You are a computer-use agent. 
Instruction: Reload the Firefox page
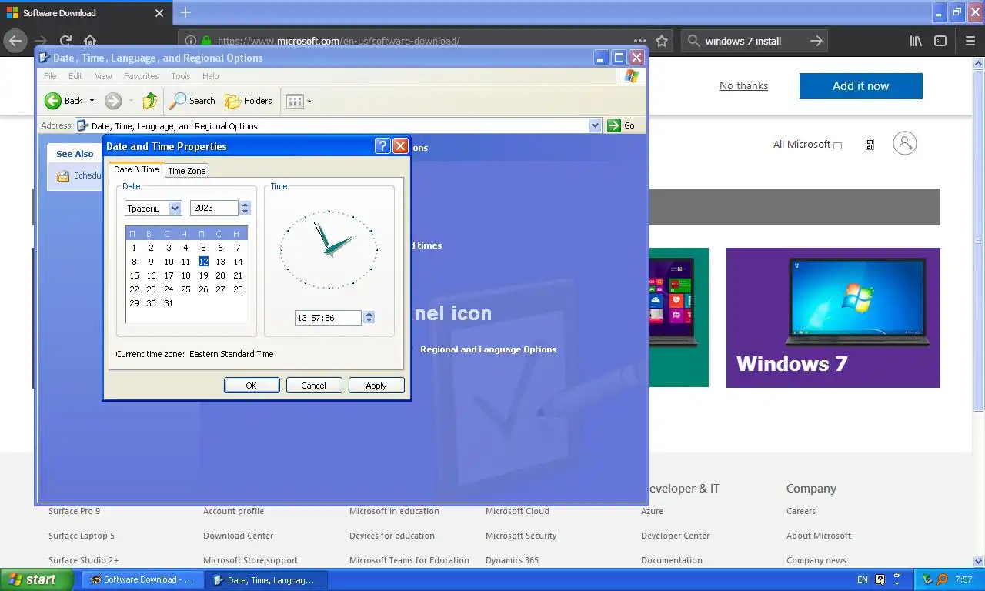(66, 41)
